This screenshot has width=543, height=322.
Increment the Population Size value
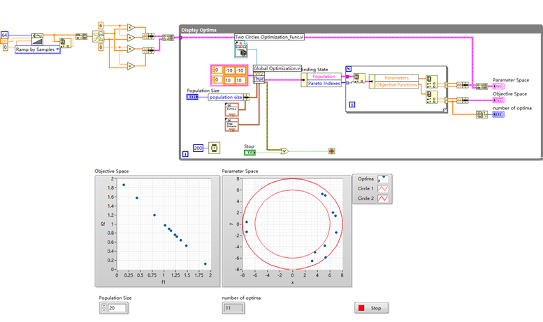click(x=104, y=306)
